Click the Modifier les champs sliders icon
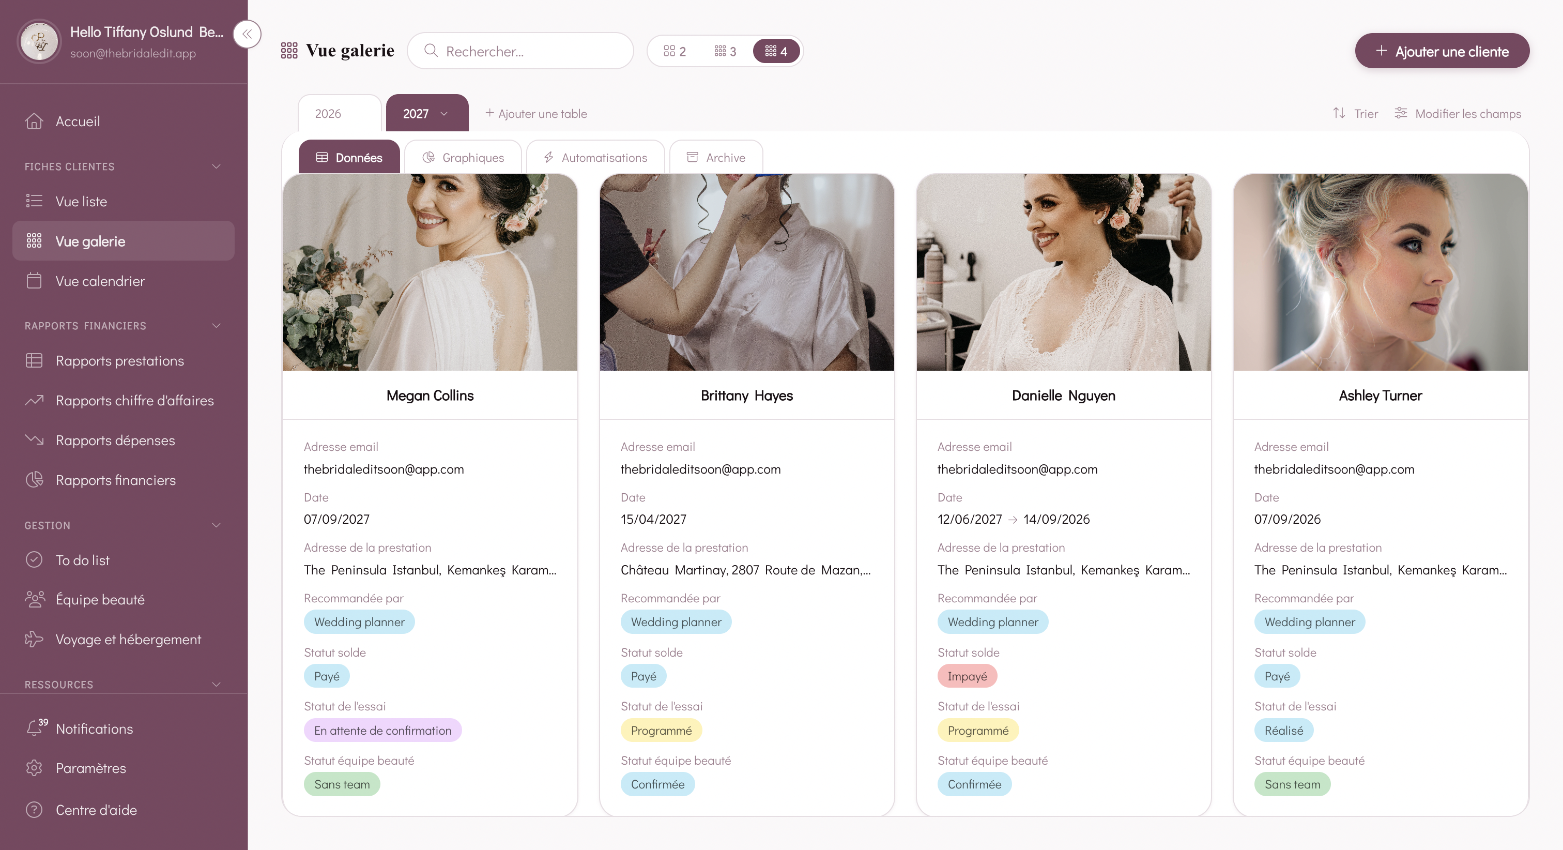 coord(1401,113)
